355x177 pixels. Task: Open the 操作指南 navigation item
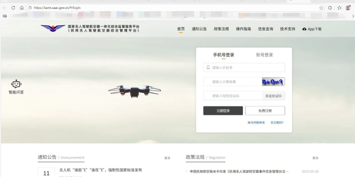point(243,29)
